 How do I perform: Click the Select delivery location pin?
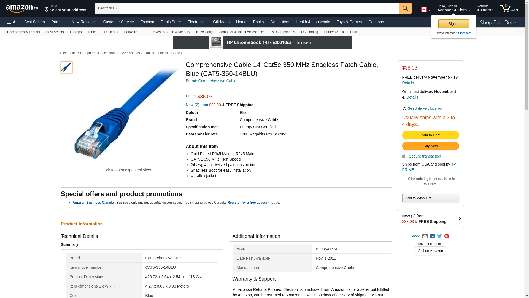click(404, 108)
